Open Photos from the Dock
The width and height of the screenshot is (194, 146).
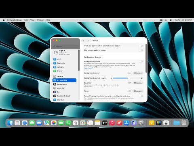[54, 123]
